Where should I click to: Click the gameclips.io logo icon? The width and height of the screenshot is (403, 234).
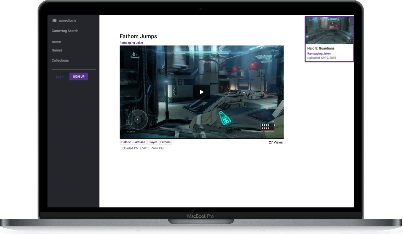(x=55, y=21)
